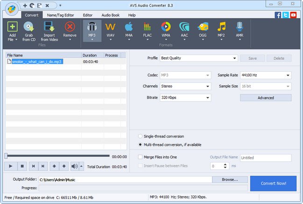303x204 pixels.
Task: Click the Grab from CD icon
Action: coord(29,27)
